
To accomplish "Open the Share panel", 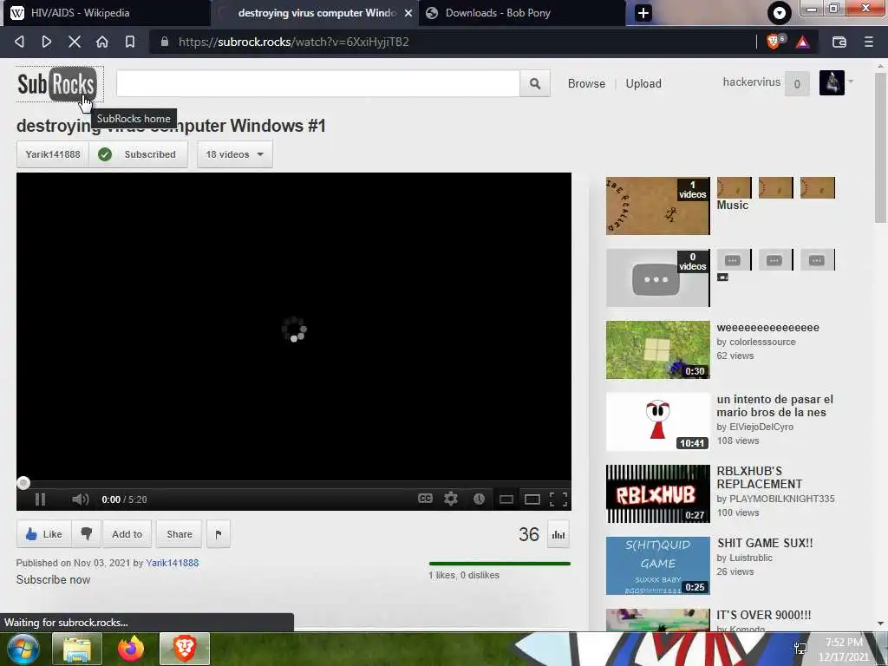I will tap(179, 534).
